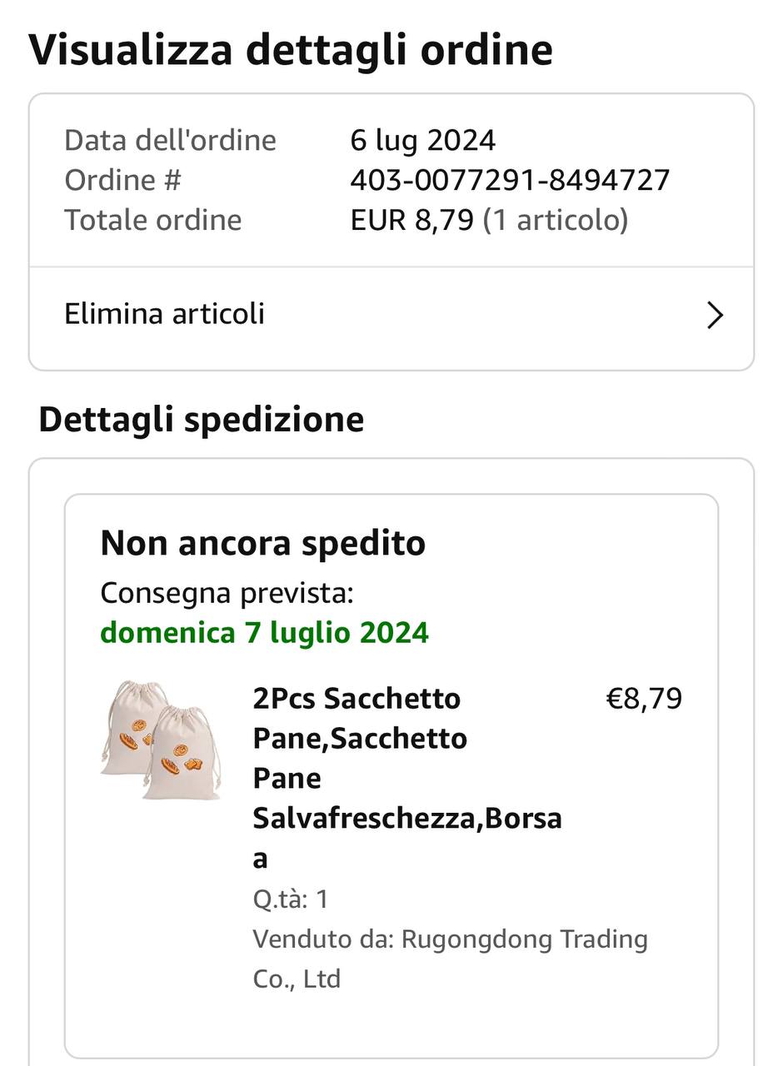Tap the Non ancora spedito status heading

click(x=262, y=543)
